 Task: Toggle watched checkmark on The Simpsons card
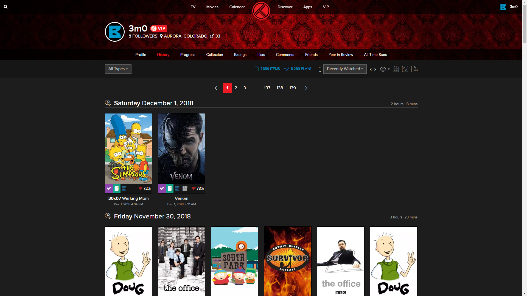109,189
